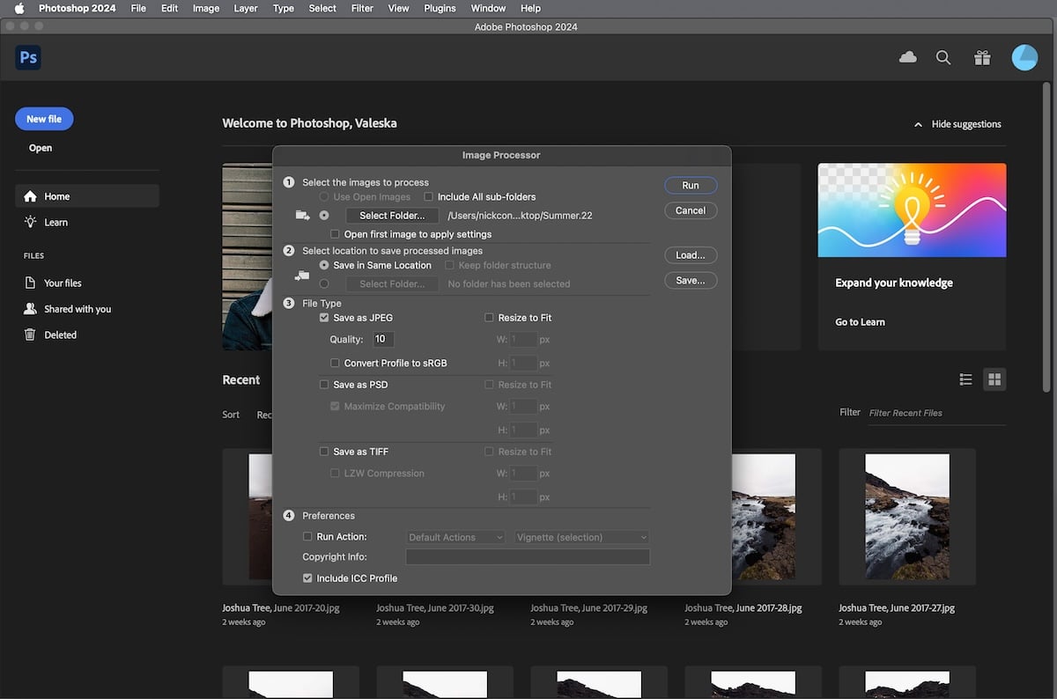Open the Default Actions dropdown

coord(455,536)
